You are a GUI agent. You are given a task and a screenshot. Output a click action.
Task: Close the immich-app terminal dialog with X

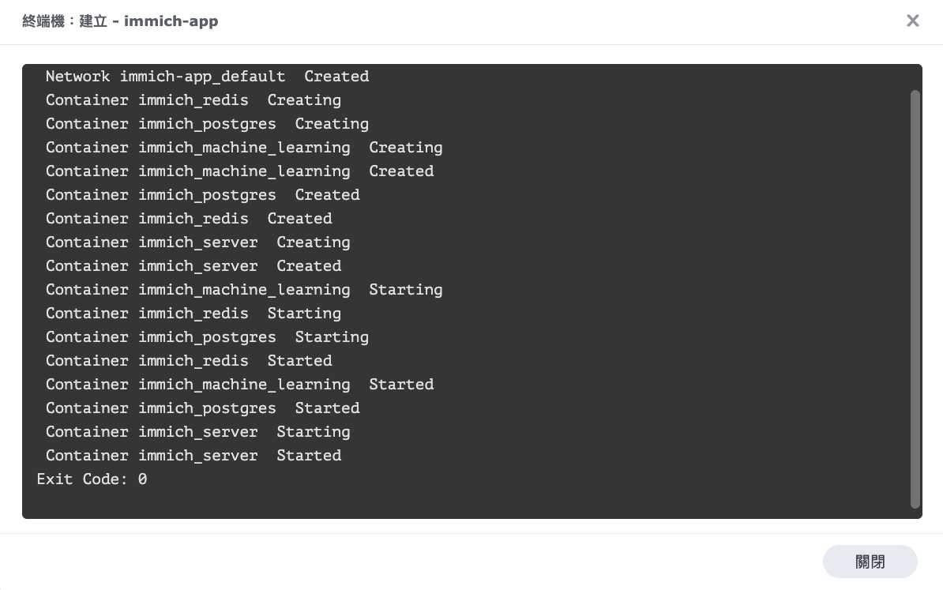[x=912, y=21]
